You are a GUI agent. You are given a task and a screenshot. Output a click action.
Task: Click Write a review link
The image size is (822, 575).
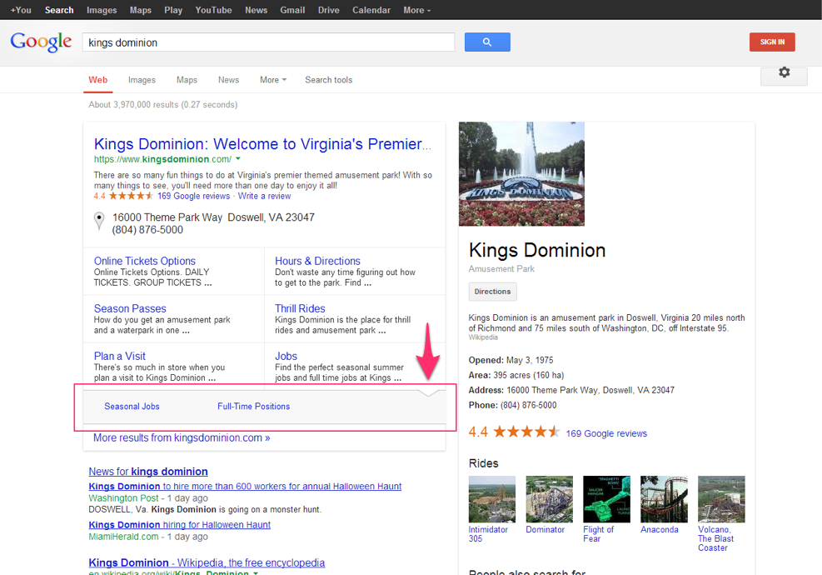click(x=264, y=196)
